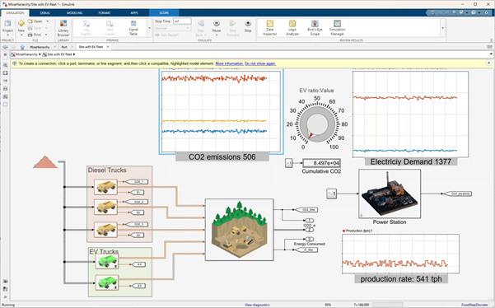Close the yellow notification banner
This screenshot has height=308, width=495.
[488, 63]
